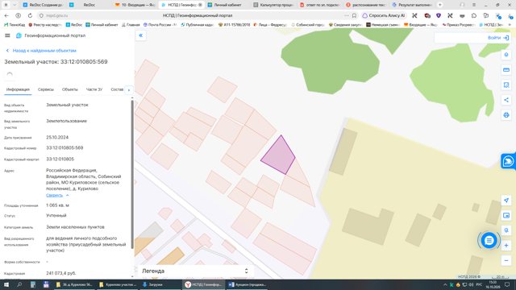516x290 pixels.
Task: Print the map using printer icon
Action: coord(506,115)
